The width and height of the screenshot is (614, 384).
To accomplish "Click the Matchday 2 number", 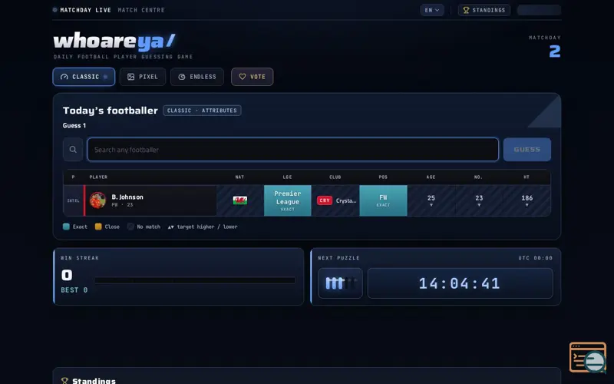I will [554, 51].
